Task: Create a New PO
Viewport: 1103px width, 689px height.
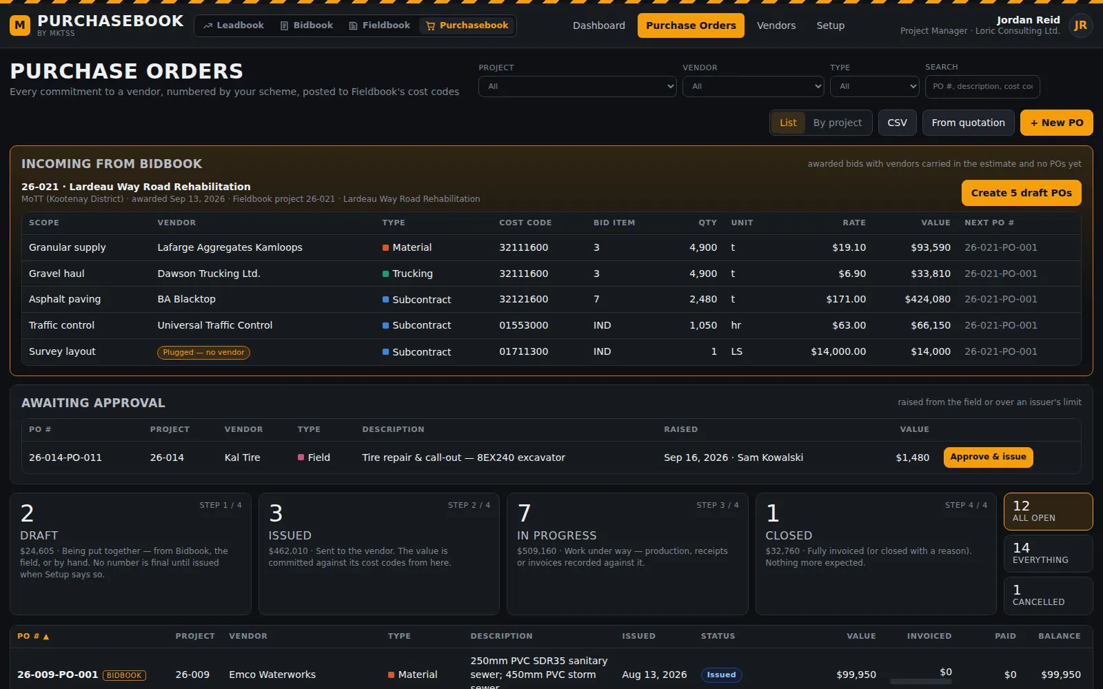Action: coord(1056,123)
